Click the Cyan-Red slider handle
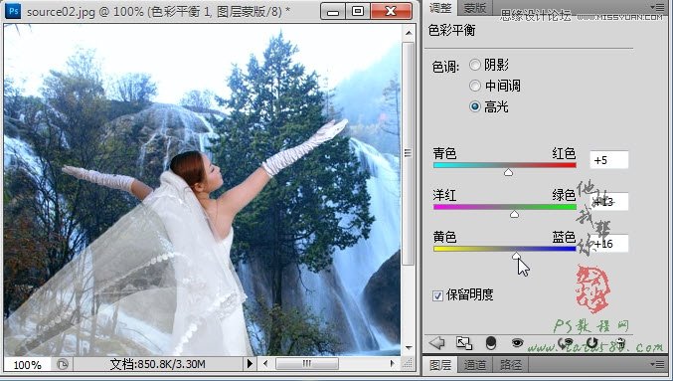This screenshot has height=381, width=673. [x=508, y=172]
